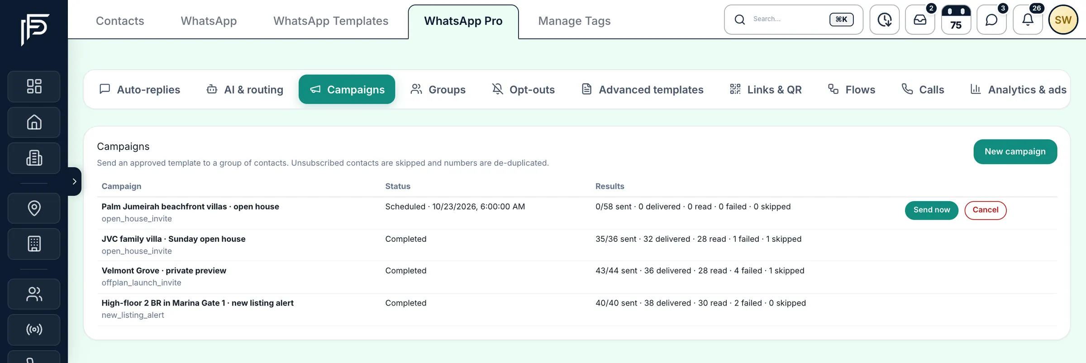Image resolution: width=1086 pixels, height=363 pixels.
Task: Open the calendar showing 75
Action: [956, 19]
